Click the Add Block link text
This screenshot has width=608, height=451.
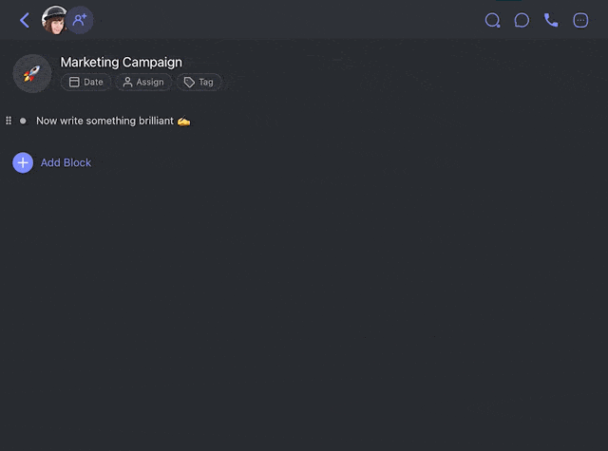point(66,162)
